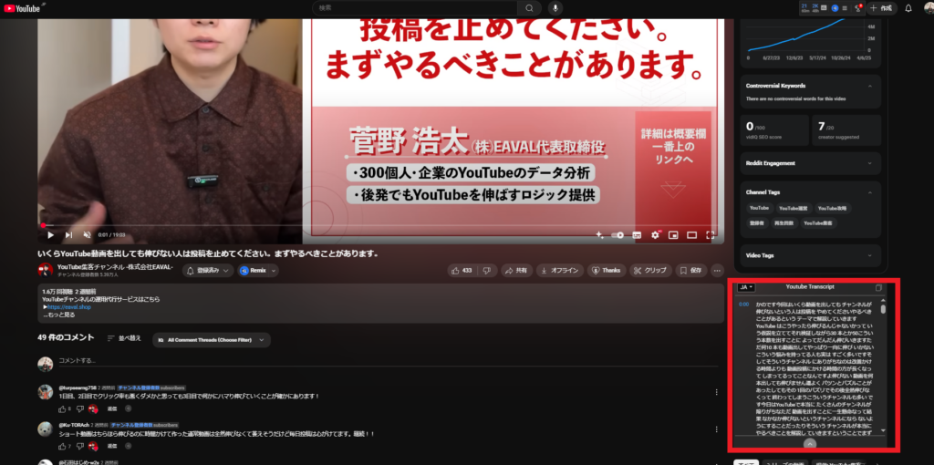Open the JA language dropdown in Youtube Transcript
Screen dimensions: 934x465
(746, 287)
